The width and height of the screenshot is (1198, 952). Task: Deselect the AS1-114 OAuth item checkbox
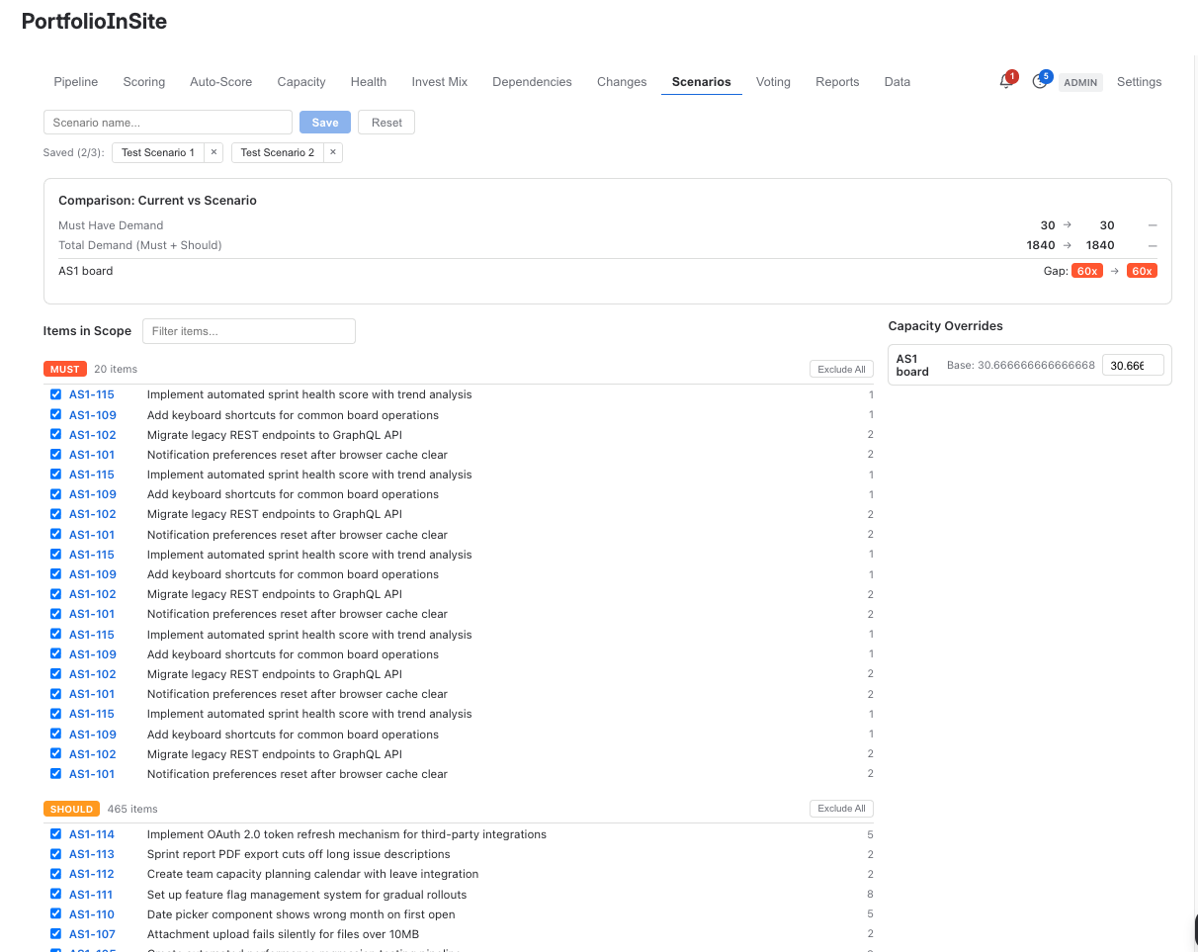click(55, 833)
